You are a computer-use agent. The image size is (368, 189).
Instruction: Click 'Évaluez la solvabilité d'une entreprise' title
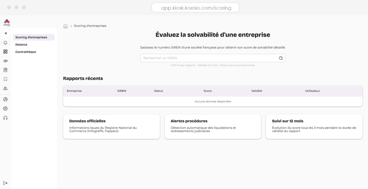pos(213,35)
